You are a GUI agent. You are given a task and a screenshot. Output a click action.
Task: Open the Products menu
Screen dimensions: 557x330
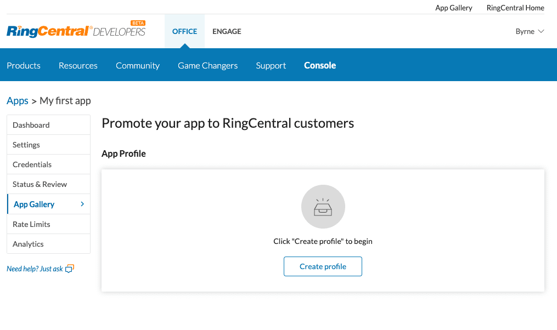pos(24,65)
